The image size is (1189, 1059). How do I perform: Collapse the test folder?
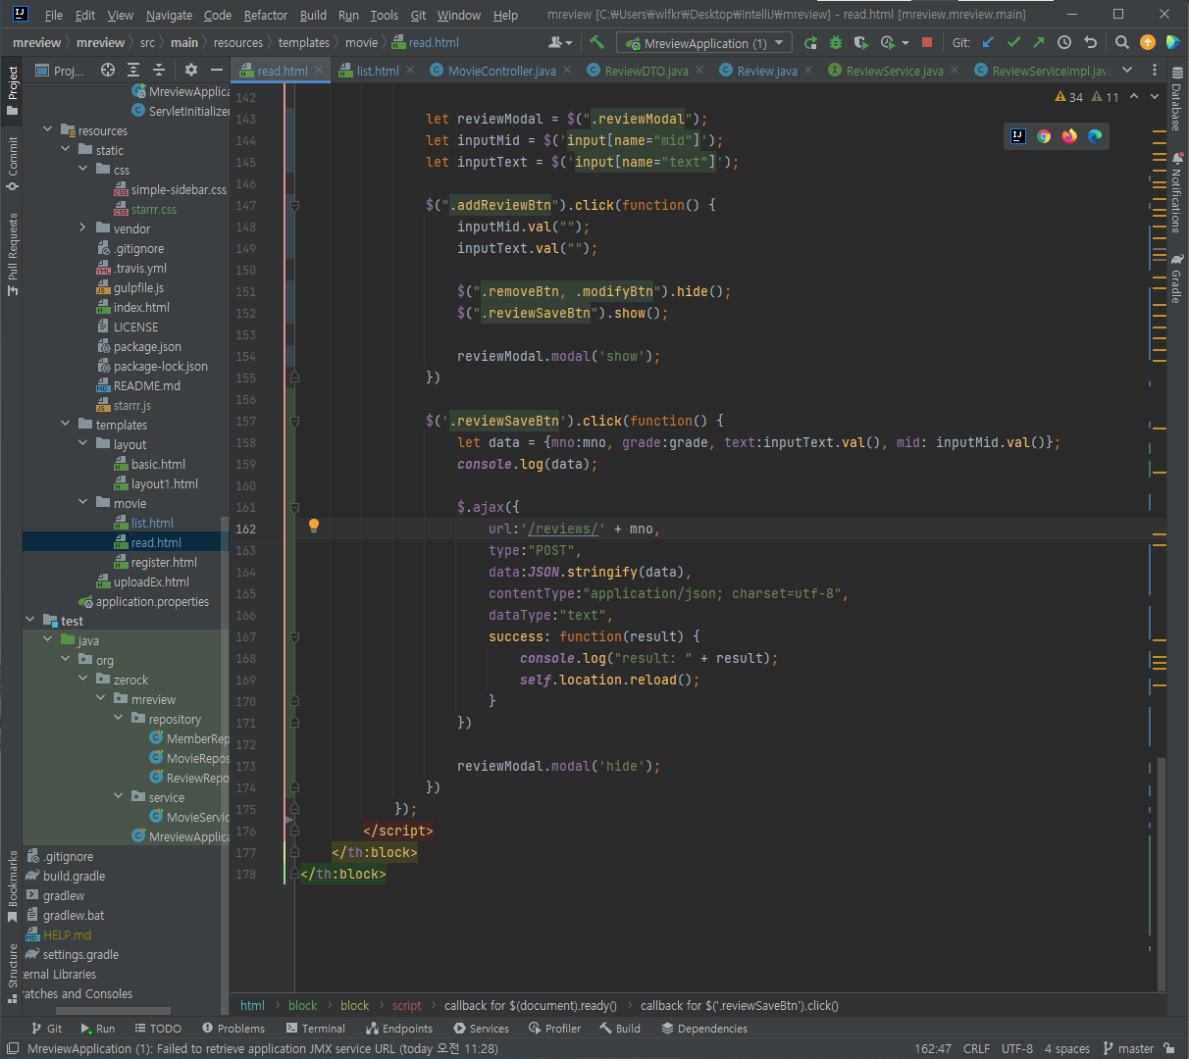30,620
